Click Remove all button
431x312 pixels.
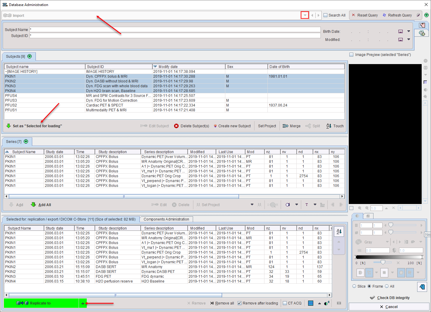[x=222, y=303]
